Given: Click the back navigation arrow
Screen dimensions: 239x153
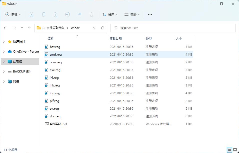Looking at the screenshot, I should (x=5, y=28).
